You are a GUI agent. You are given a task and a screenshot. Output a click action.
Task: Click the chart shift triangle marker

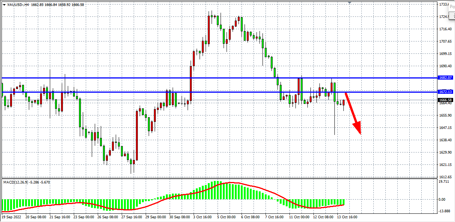click(350, 3)
